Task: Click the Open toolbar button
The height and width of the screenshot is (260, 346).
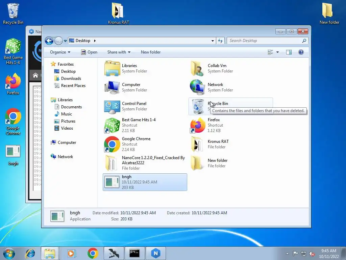Action: point(89,52)
